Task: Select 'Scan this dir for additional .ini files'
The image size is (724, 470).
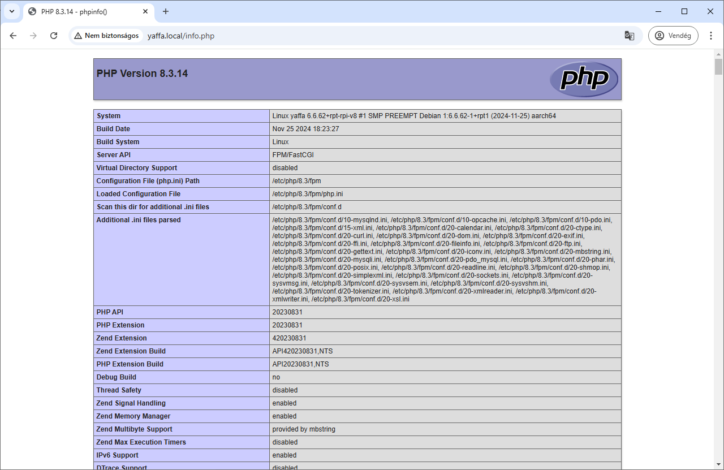Action: [153, 207]
